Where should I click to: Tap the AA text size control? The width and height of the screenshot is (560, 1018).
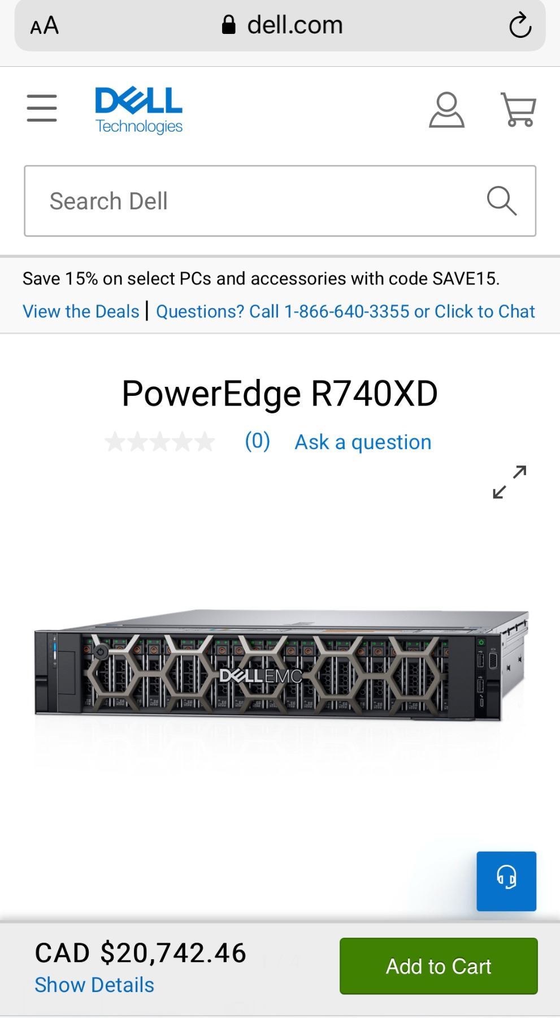(x=44, y=26)
